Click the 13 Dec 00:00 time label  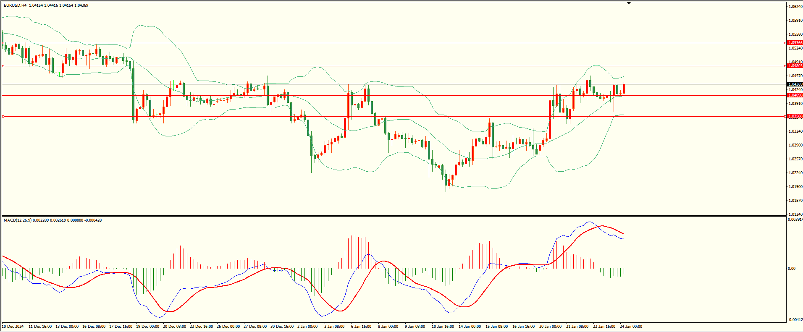point(67,327)
